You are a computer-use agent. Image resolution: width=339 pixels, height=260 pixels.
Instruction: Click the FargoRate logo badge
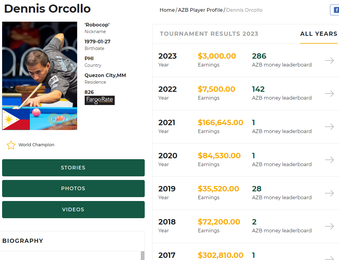[x=99, y=100]
